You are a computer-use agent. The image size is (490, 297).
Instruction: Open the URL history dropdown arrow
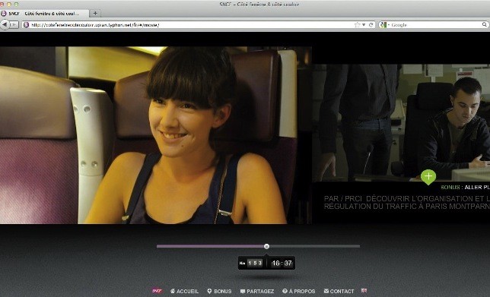[x=364, y=24]
